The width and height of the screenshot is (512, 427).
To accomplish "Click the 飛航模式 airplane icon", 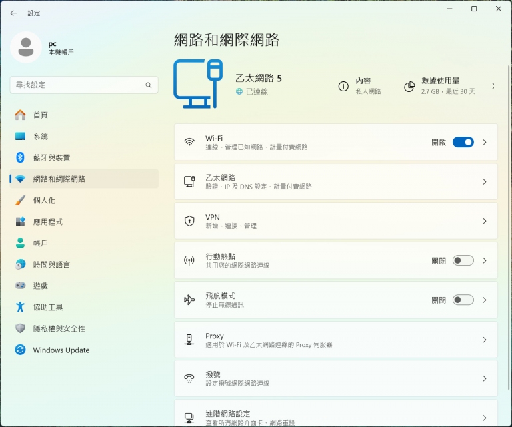I will click(189, 300).
